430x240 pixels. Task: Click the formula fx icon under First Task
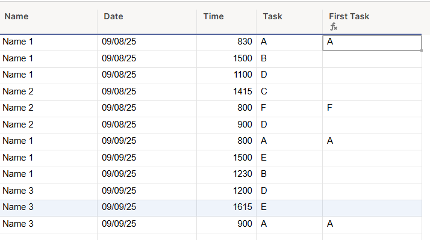pos(334,27)
